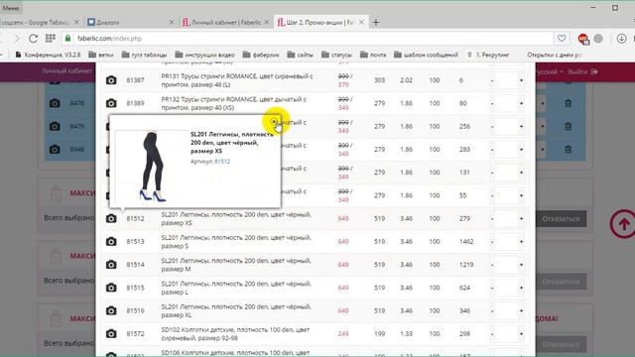Screen dimensions: 635x357
Task: Open browser downloads button
Action: (x=621, y=39)
